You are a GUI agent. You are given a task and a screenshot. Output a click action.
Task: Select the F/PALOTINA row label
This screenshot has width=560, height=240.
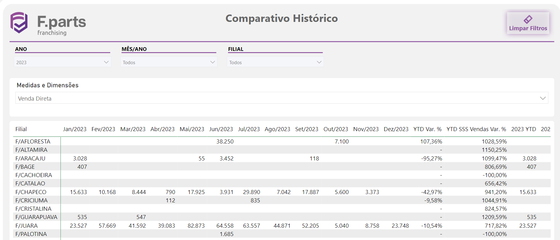pyautogui.click(x=31, y=234)
